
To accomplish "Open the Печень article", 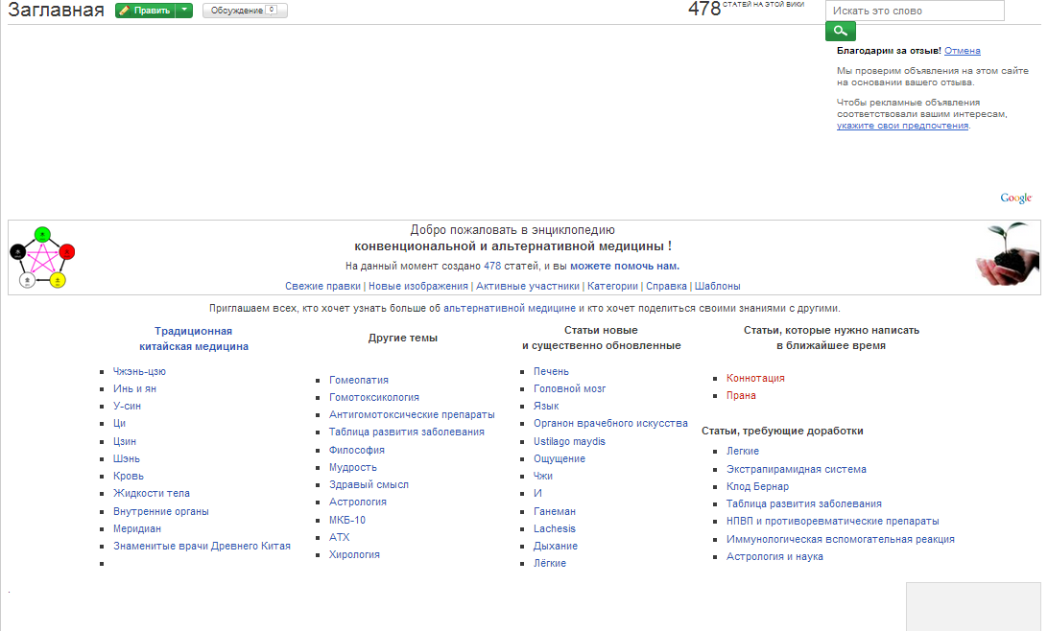I will [x=551, y=371].
